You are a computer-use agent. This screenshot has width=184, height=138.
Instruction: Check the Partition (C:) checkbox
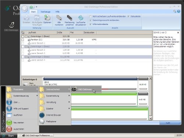click(x=23, y=40)
